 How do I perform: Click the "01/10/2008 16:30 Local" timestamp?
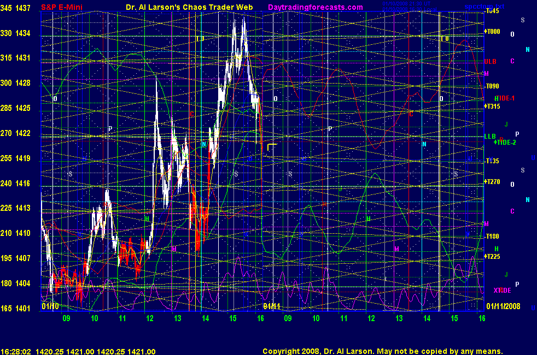click(x=409, y=9)
